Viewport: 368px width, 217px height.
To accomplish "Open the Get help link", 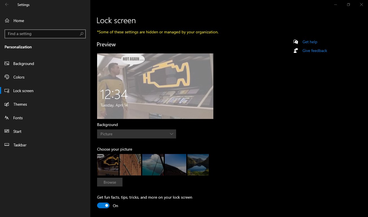I will [x=310, y=42].
